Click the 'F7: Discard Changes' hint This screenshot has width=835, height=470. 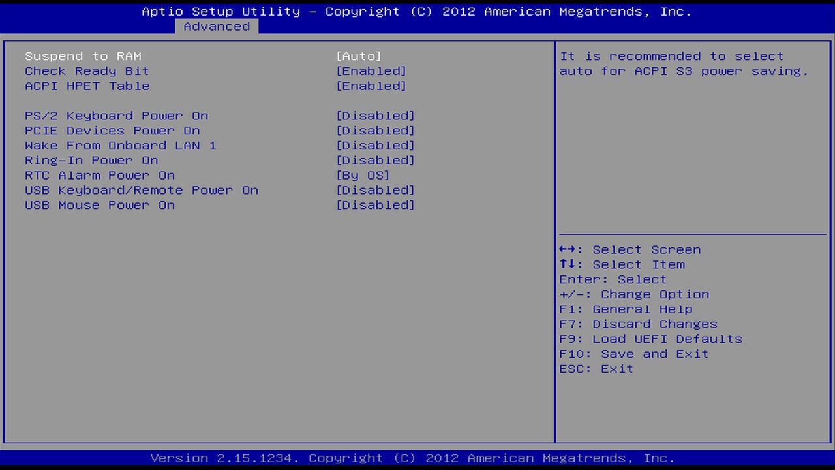638,324
